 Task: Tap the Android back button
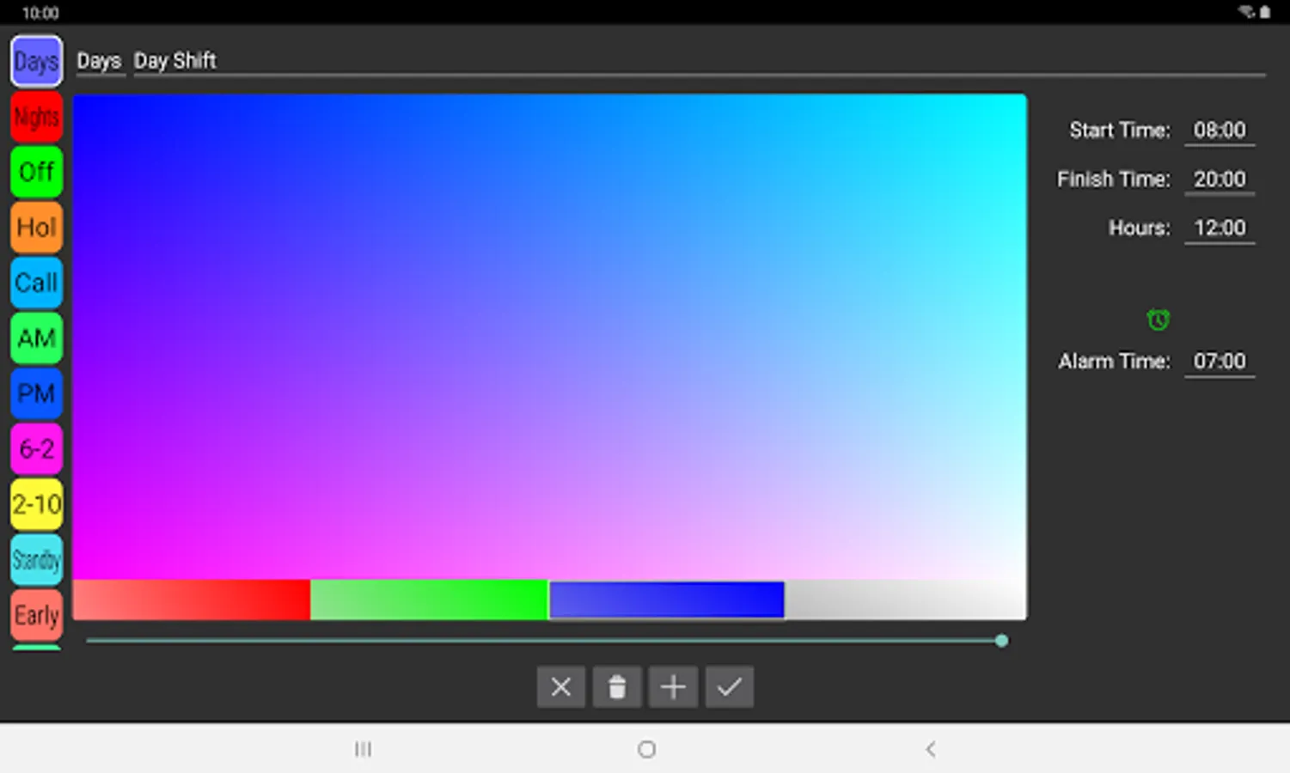[931, 750]
